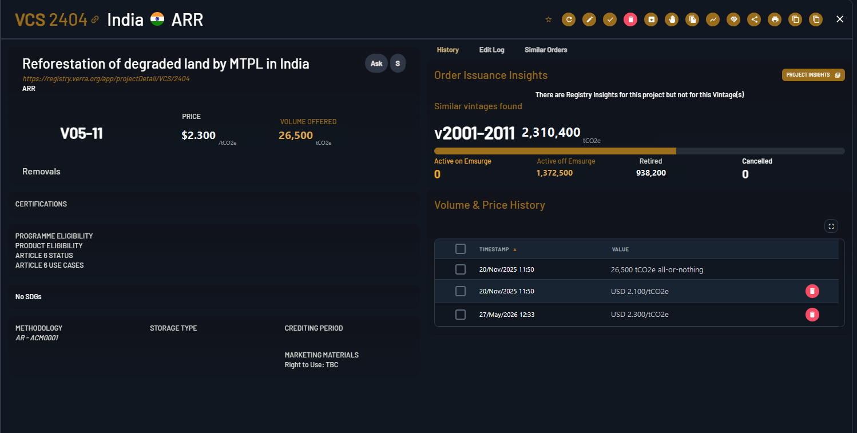Click the VALUE column header
This screenshot has height=433, width=857.
point(620,249)
